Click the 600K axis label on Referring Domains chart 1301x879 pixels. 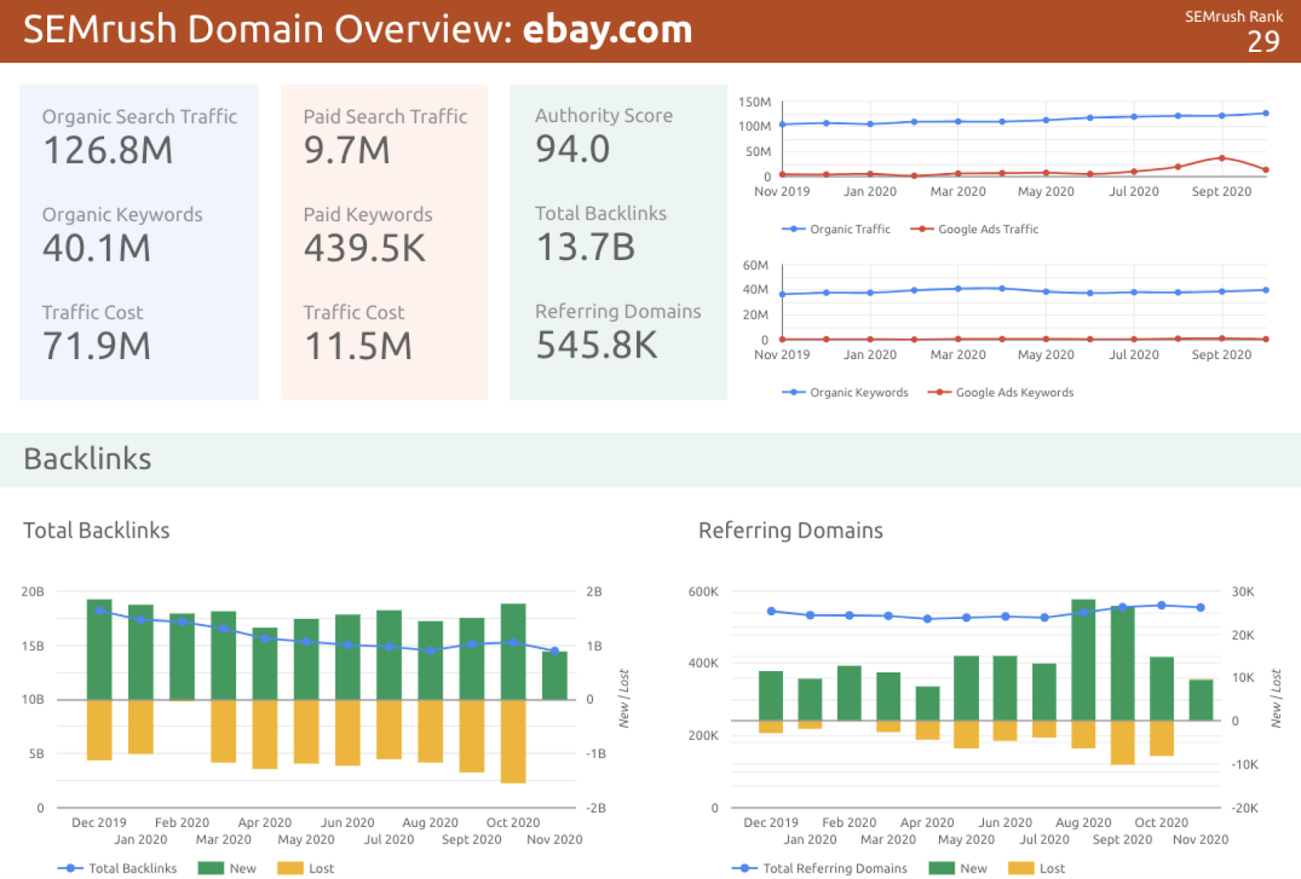pyautogui.click(x=703, y=592)
